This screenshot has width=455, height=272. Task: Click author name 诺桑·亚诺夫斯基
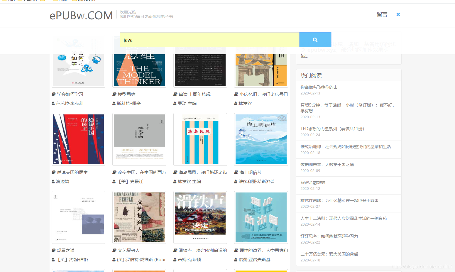(254, 260)
